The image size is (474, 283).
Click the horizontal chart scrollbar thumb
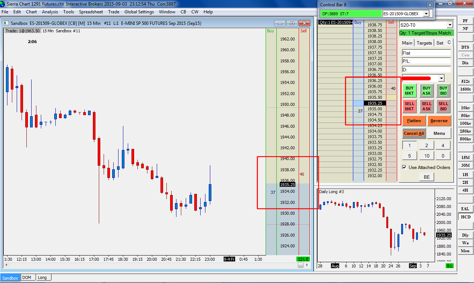(x=301, y=265)
